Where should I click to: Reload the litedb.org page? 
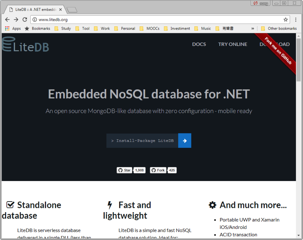(x=25, y=20)
